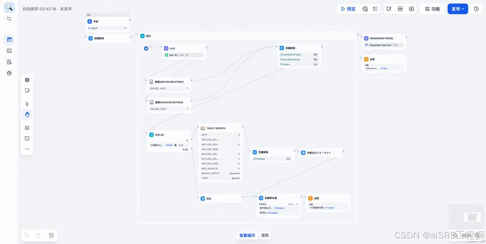486x244 pixels.
Task: Click the export image icon
Action: click(x=27, y=138)
